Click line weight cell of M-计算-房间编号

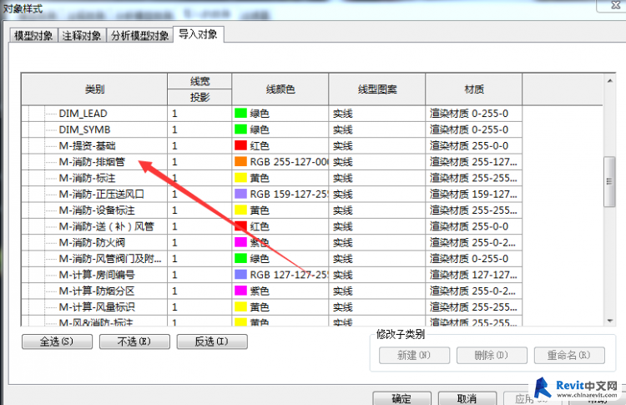tap(199, 275)
